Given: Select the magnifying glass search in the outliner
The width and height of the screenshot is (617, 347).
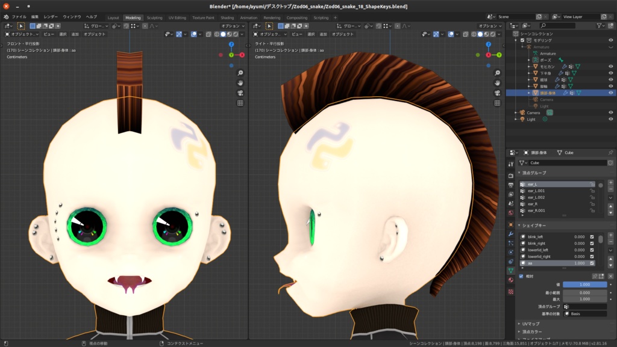Looking at the screenshot, I should click(x=543, y=25).
